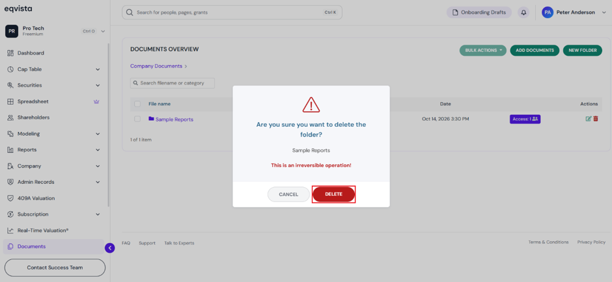Click the Add Documents button

tap(535, 51)
